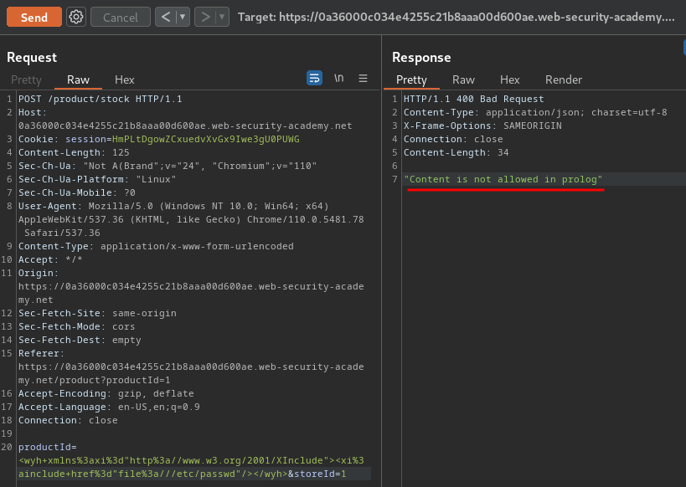Click the response Content-Type application/json header
Screen dimensions: 686x487
(535, 112)
